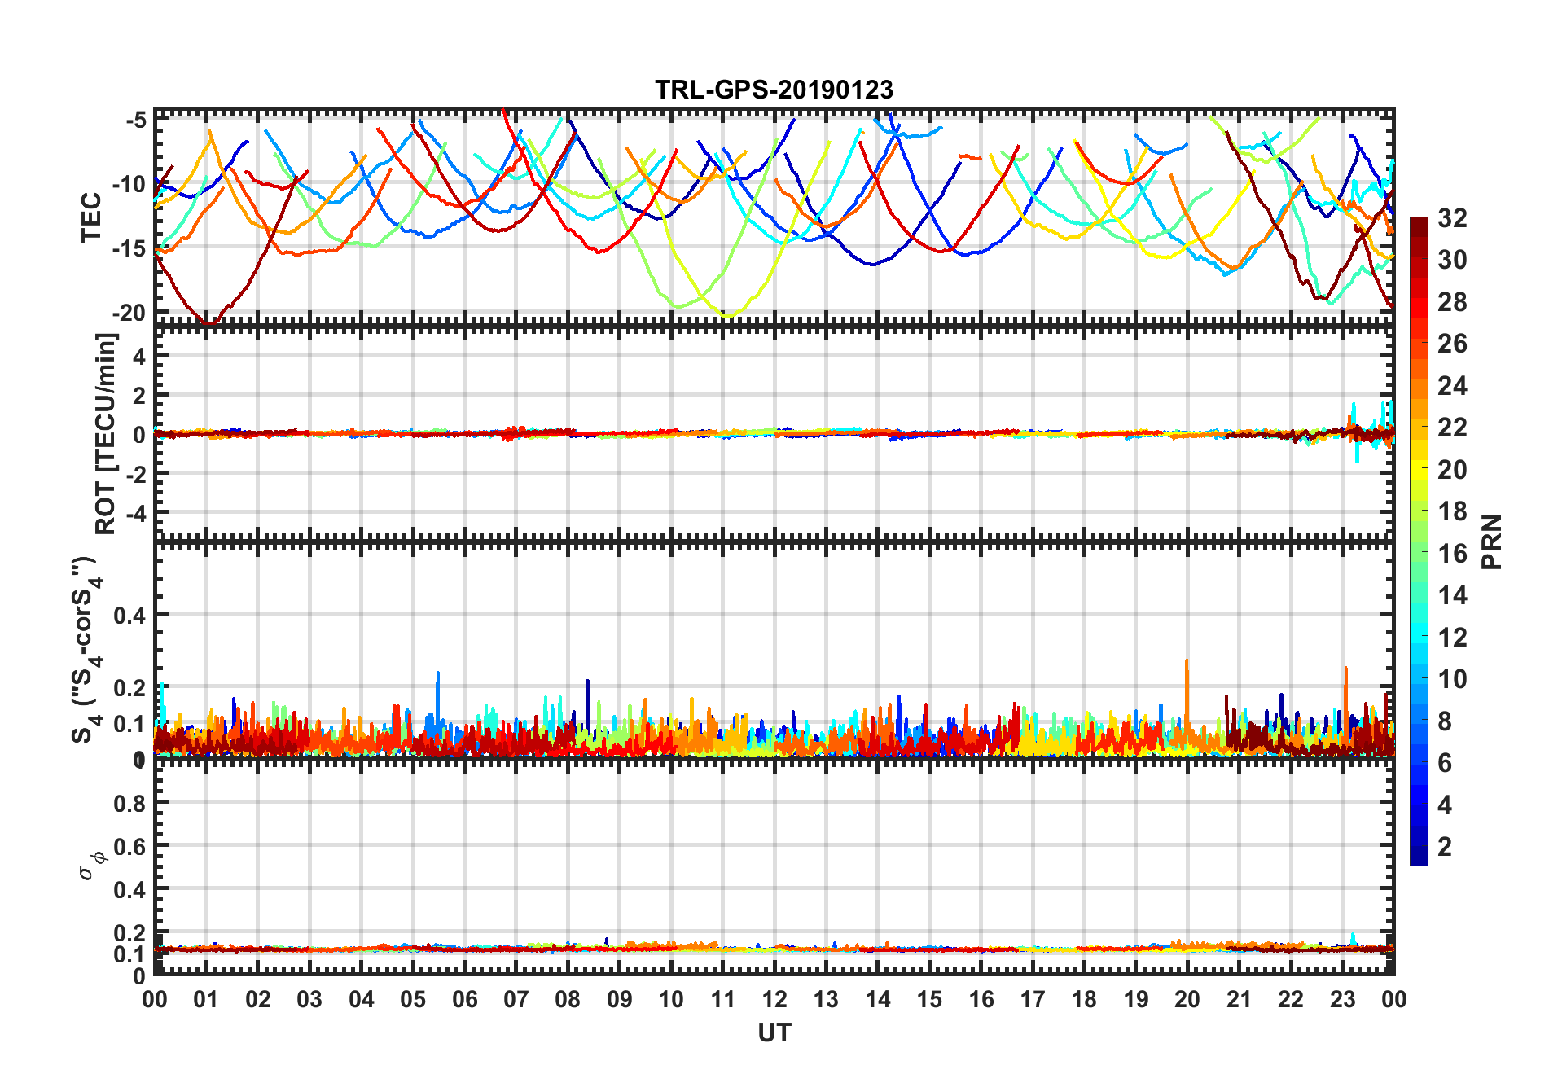Click UT axis hour label 09
This screenshot has height=1083, width=1549.
point(620,999)
